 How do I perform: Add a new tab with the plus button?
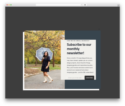[x=118, y=6]
